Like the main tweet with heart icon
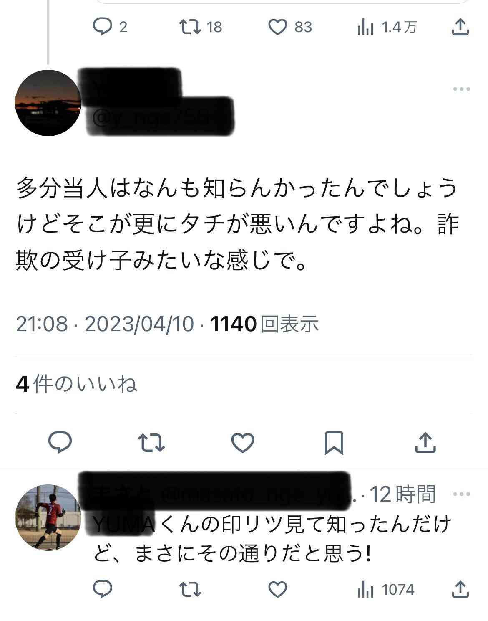488x621 pixels. (x=243, y=443)
